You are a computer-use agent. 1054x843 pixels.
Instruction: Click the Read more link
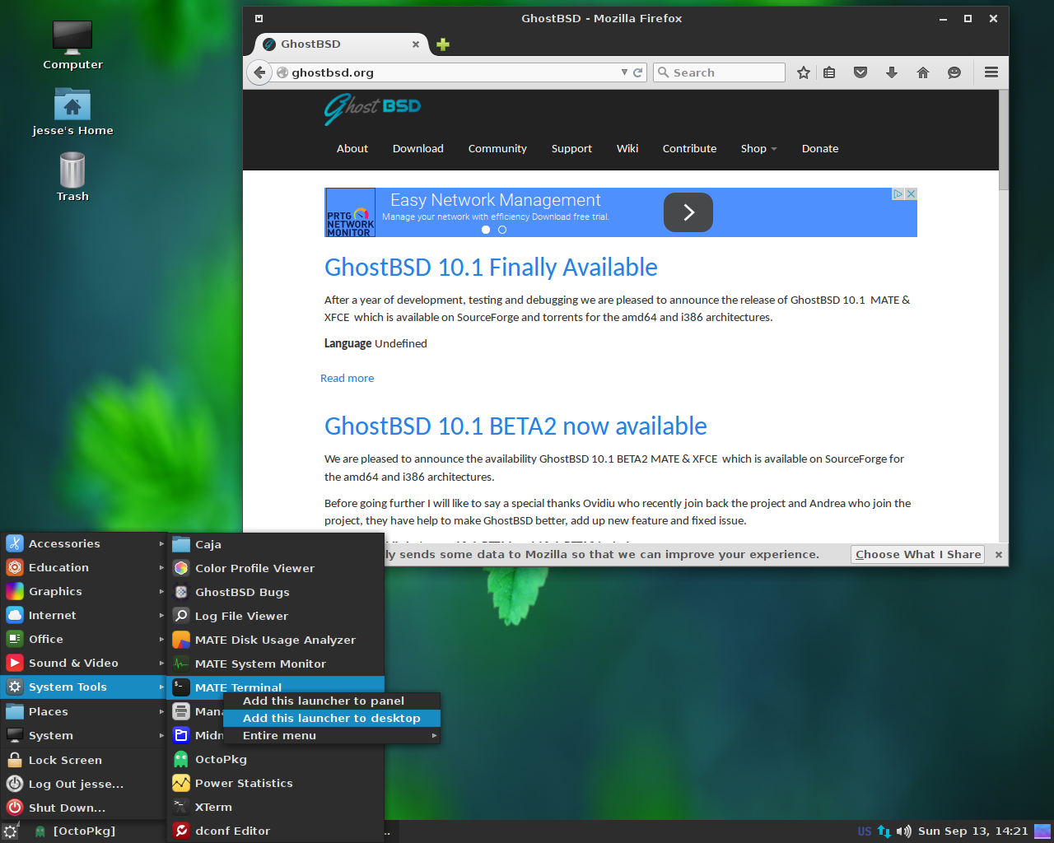(x=347, y=379)
